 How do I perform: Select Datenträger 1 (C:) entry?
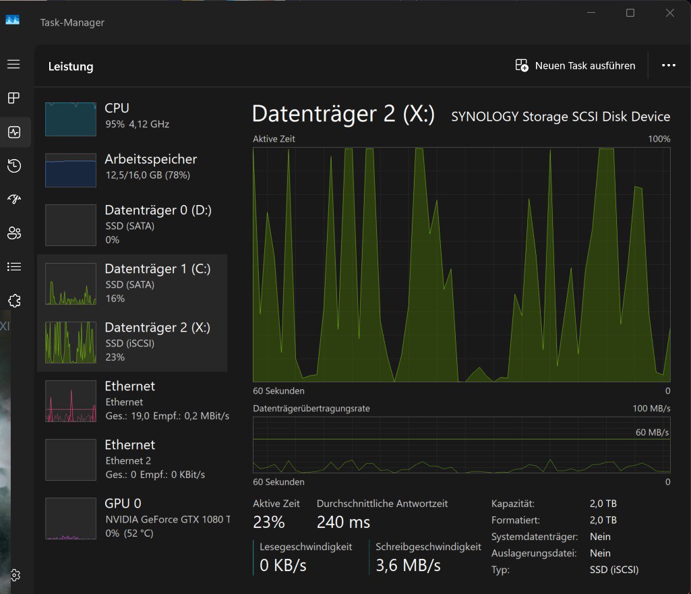coord(132,283)
